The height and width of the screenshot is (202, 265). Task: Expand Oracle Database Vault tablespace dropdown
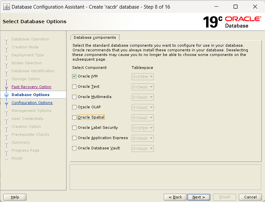pyautogui.click(x=143, y=149)
